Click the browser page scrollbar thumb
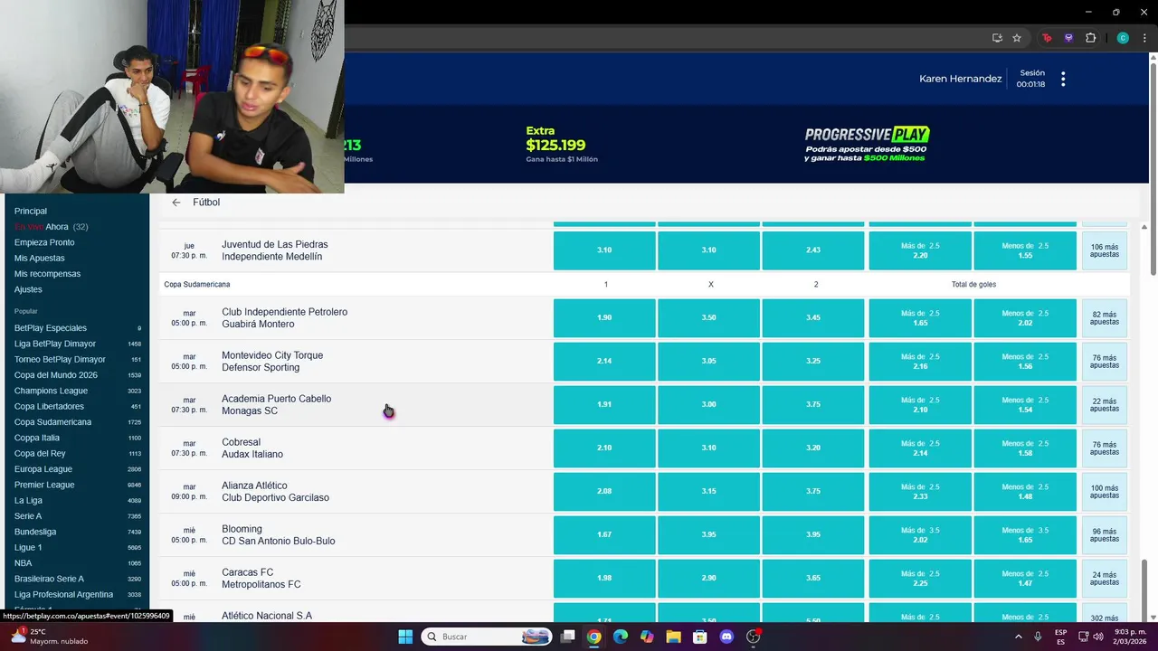This screenshot has height=651, width=1158. [1153, 170]
